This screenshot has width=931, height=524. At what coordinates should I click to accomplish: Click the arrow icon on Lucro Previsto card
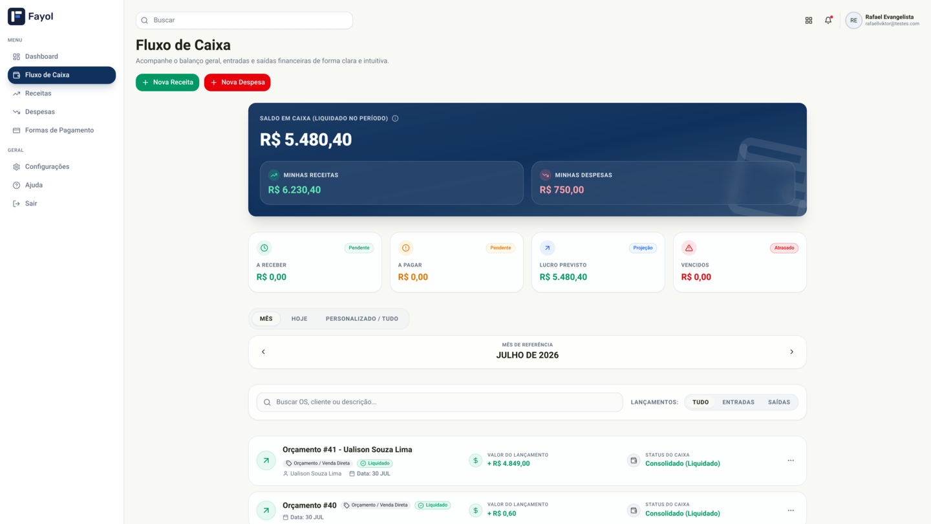click(547, 248)
